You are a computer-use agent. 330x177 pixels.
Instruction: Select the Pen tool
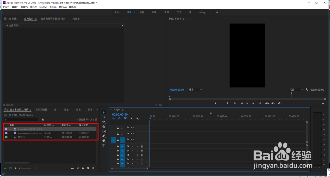[x=104, y=136]
